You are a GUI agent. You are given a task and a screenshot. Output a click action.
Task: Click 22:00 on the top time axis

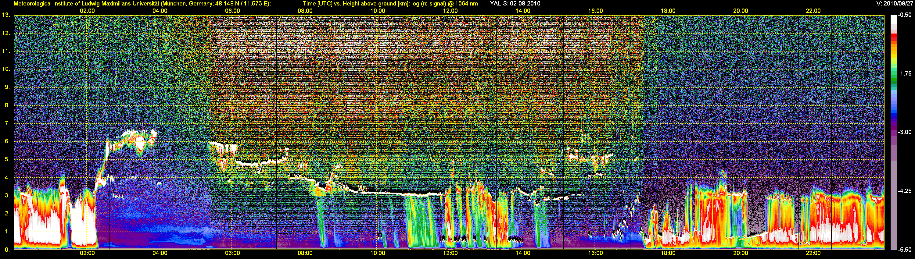[x=813, y=11]
